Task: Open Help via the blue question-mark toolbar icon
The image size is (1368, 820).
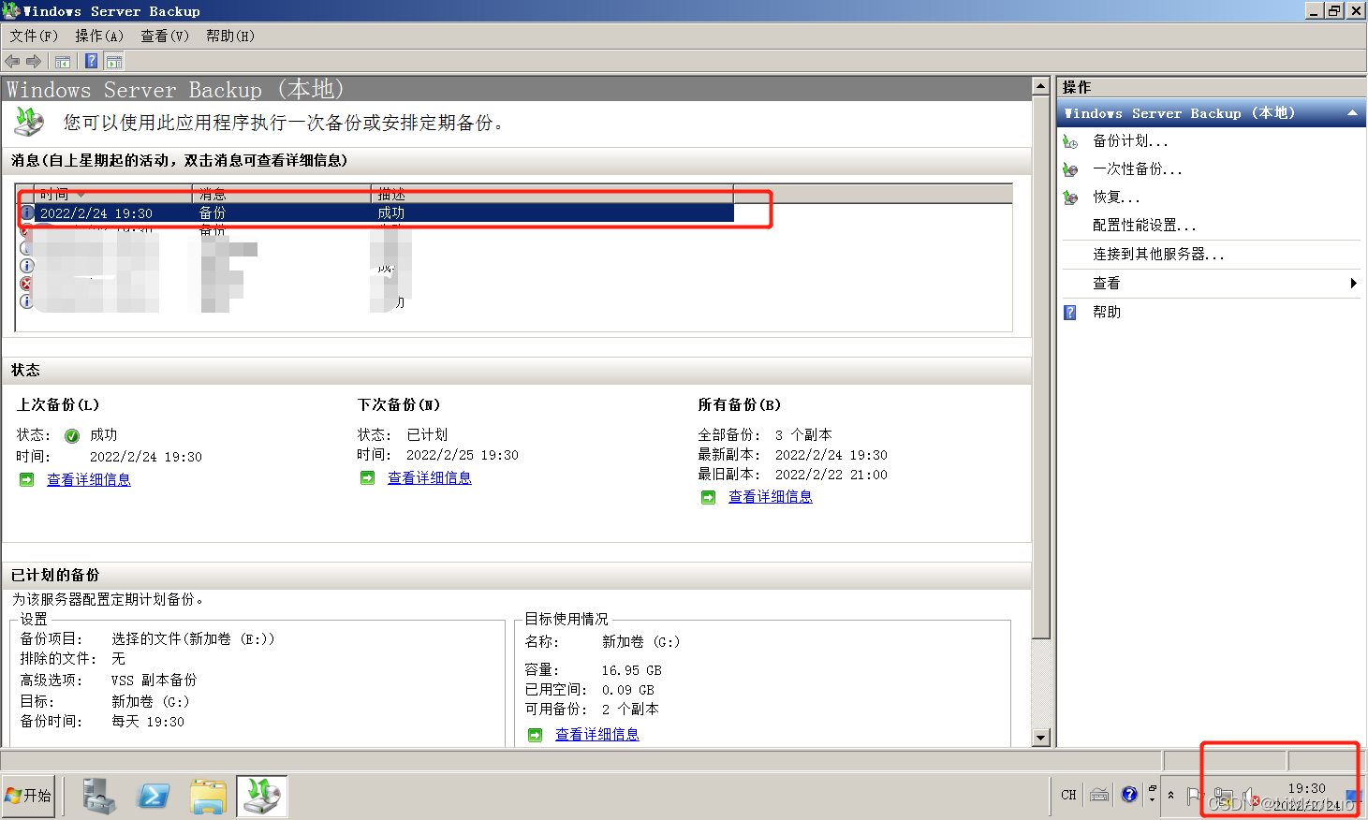Action: tap(91, 62)
